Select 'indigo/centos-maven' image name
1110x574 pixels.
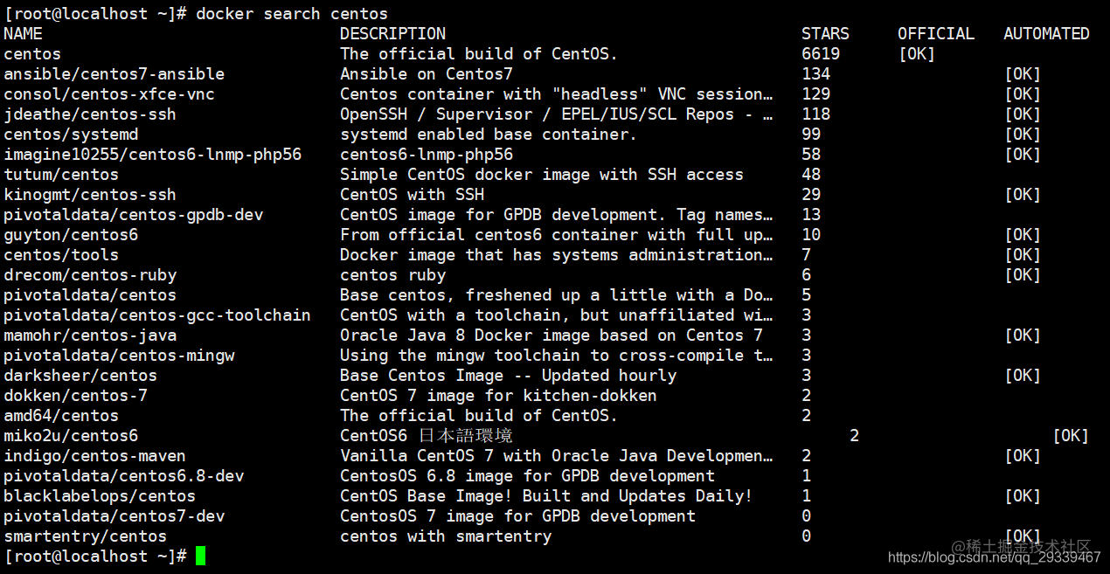coord(94,456)
